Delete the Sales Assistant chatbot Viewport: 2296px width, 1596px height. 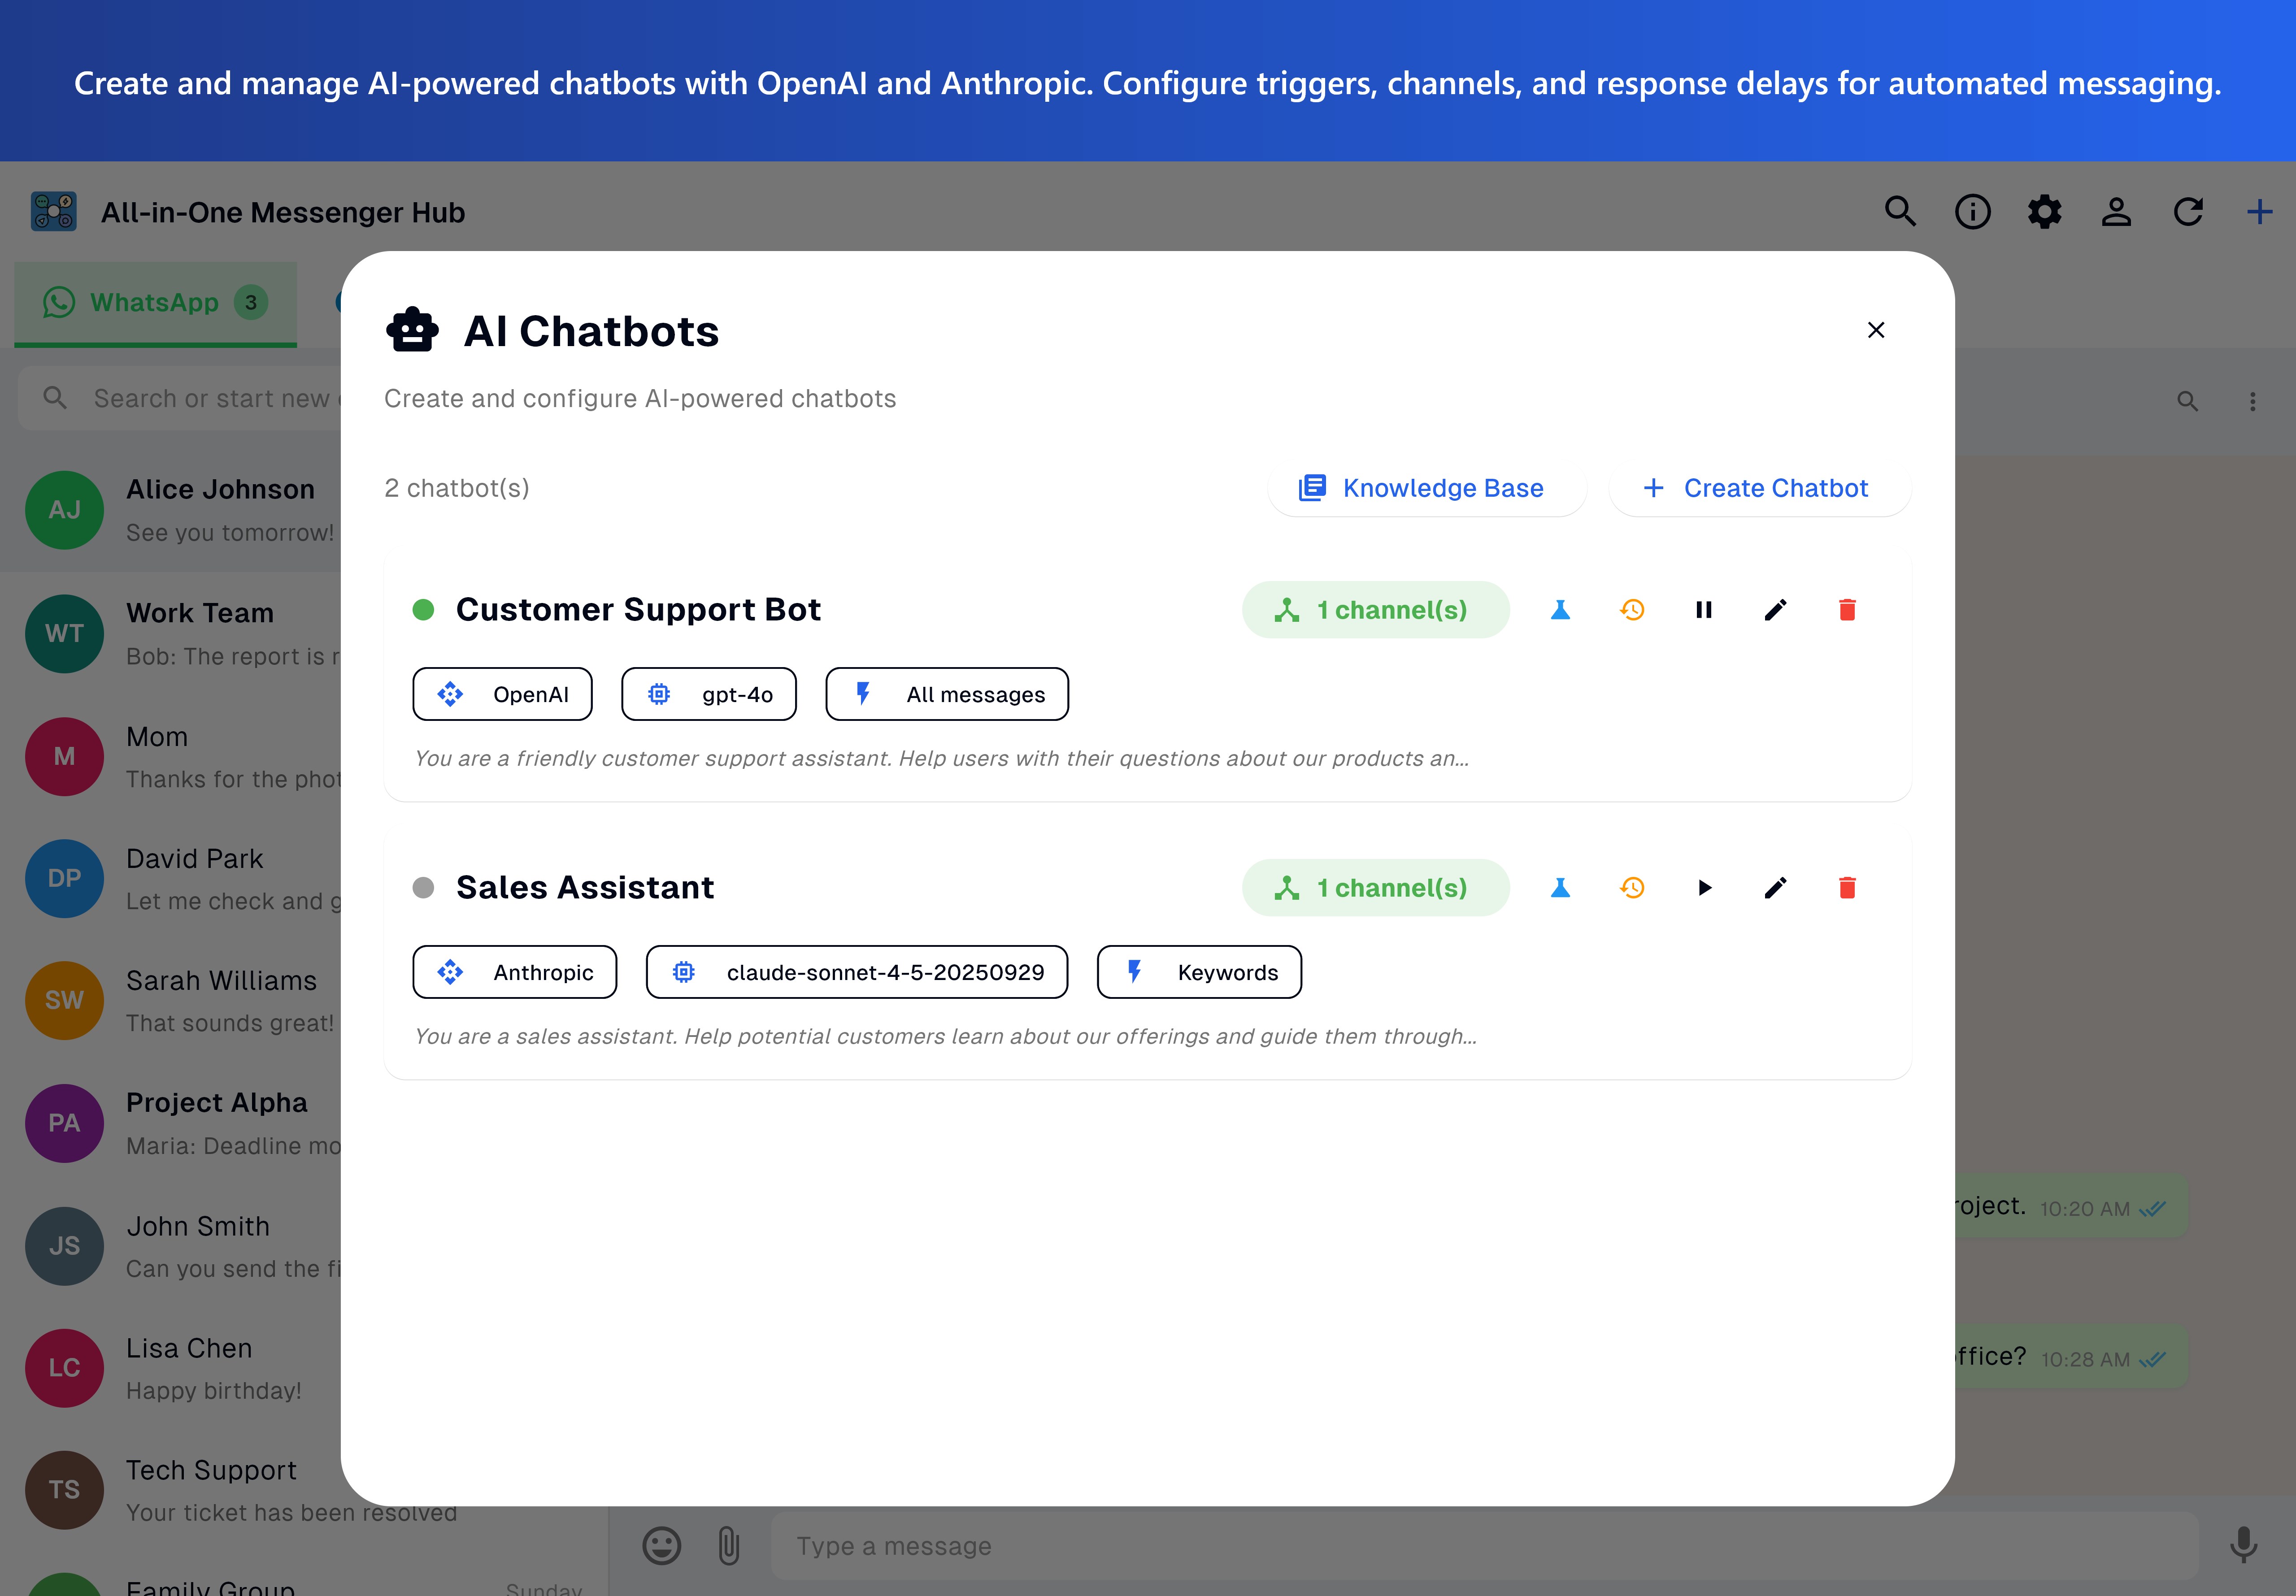1847,888
